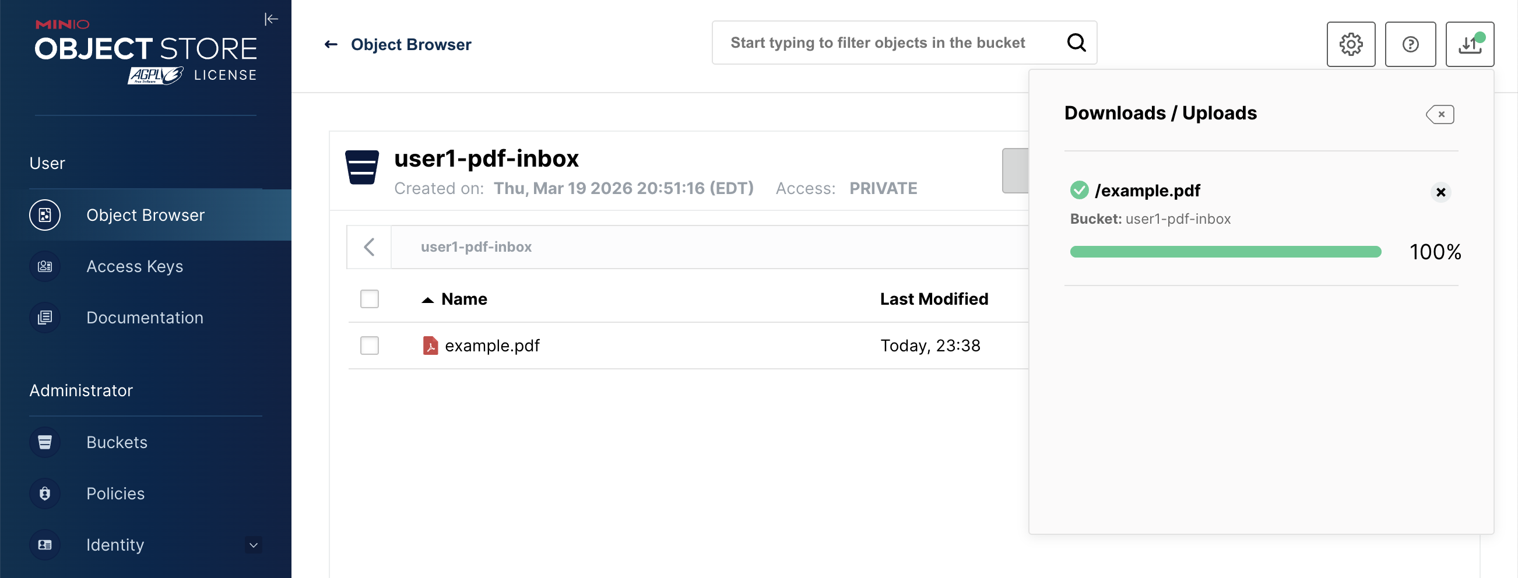The image size is (1518, 578).
Task: Dismiss the example.pdf upload entry
Action: pyautogui.click(x=1440, y=193)
